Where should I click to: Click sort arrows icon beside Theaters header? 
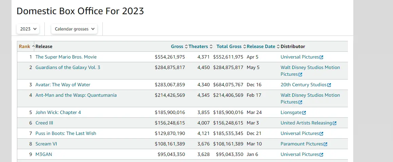point(211,47)
